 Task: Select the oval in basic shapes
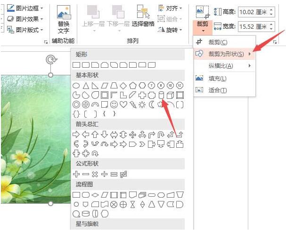(x=76, y=86)
